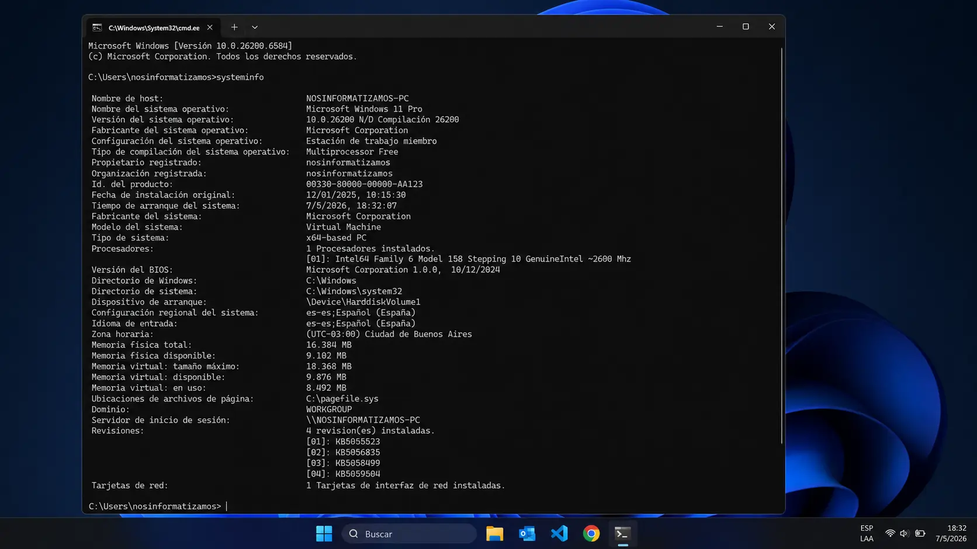This screenshot has height=549, width=977.
Task: Launch Google Chrome from the taskbar
Action: [591, 533]
